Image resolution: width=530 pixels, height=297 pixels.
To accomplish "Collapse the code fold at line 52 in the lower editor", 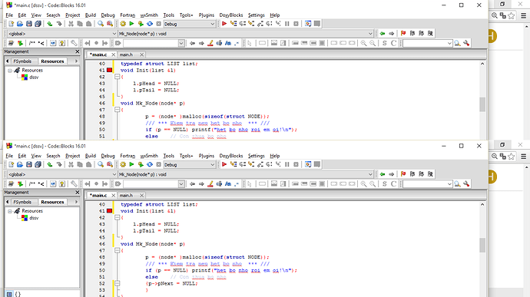I will (x=117, y=283).
